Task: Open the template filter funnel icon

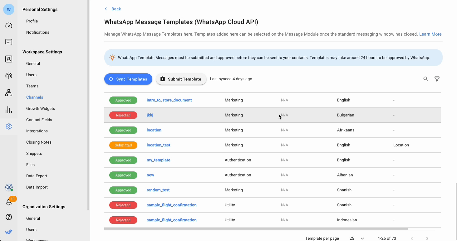Action: (437, 79)
